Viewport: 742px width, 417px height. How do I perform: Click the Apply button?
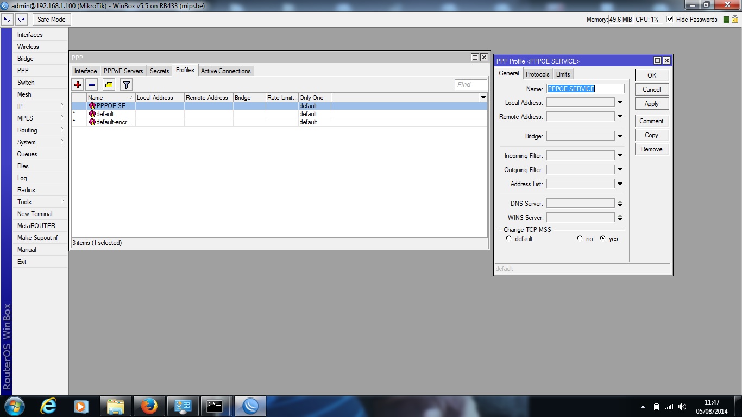point(652,104)
